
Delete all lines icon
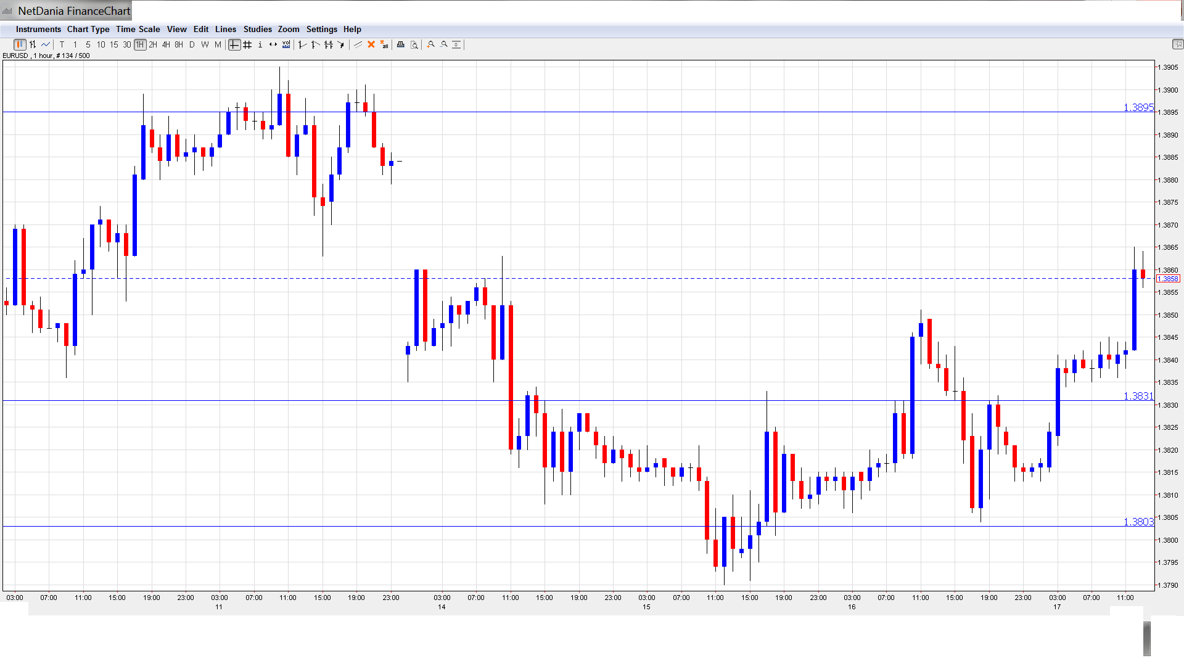tap(384, 44)
